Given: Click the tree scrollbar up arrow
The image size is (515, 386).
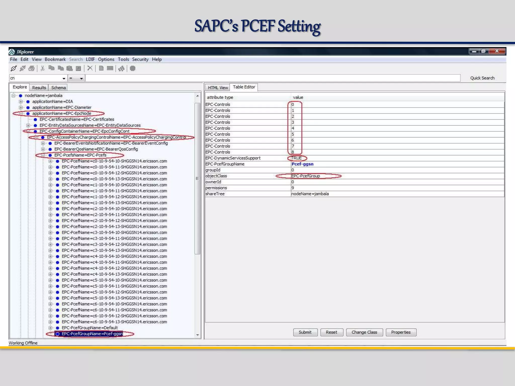Looking at the screenshot, I should 198,96.
